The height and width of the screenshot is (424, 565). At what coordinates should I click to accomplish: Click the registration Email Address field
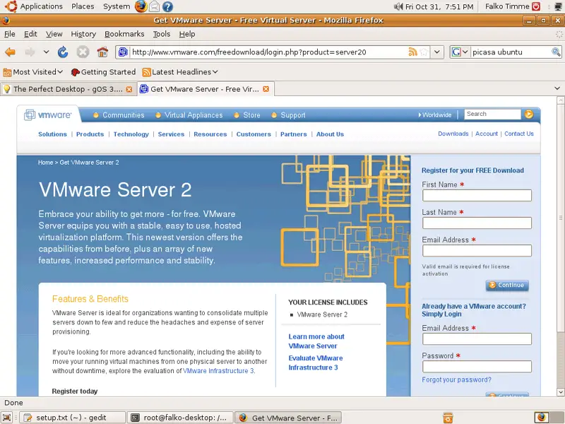[477, 251]
